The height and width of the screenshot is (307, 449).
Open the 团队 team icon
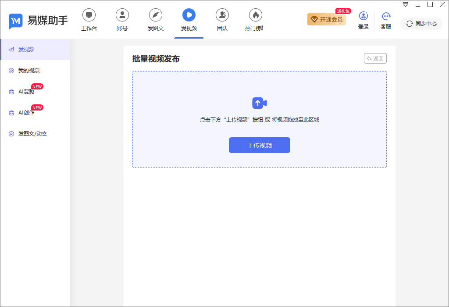pos(222,15)
